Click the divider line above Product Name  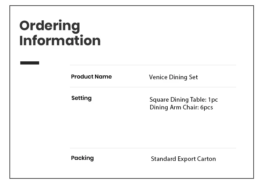pos(153,65)
